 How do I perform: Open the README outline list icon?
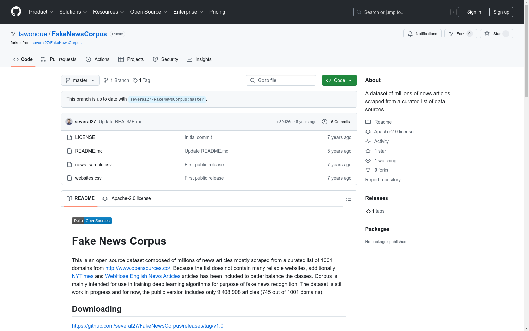pos(348,199)
